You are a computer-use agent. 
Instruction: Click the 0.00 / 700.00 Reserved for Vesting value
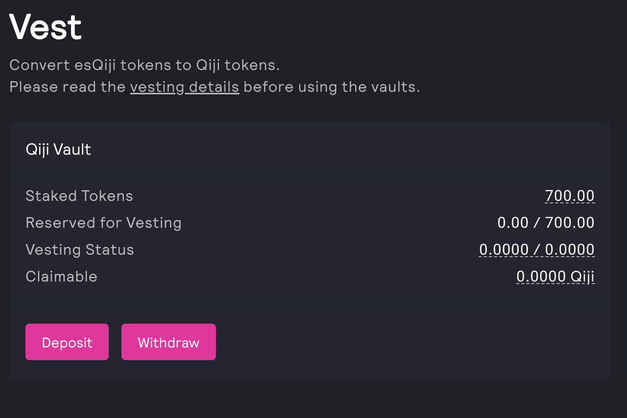coord(546,223)
